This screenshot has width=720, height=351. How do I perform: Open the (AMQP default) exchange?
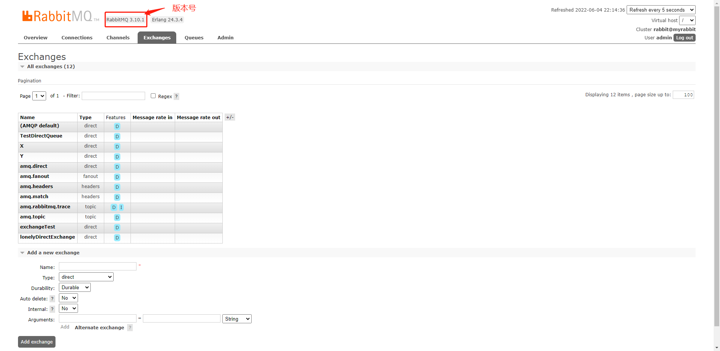(x=40, y=126)
